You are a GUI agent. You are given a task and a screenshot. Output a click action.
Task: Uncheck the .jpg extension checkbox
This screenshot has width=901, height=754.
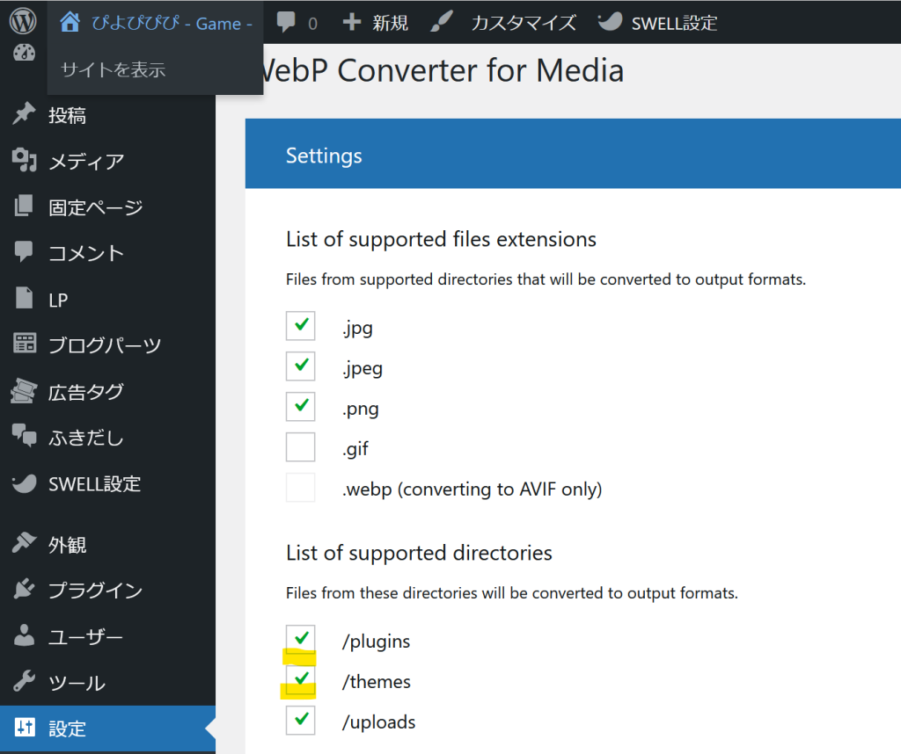tap(301, 326)
